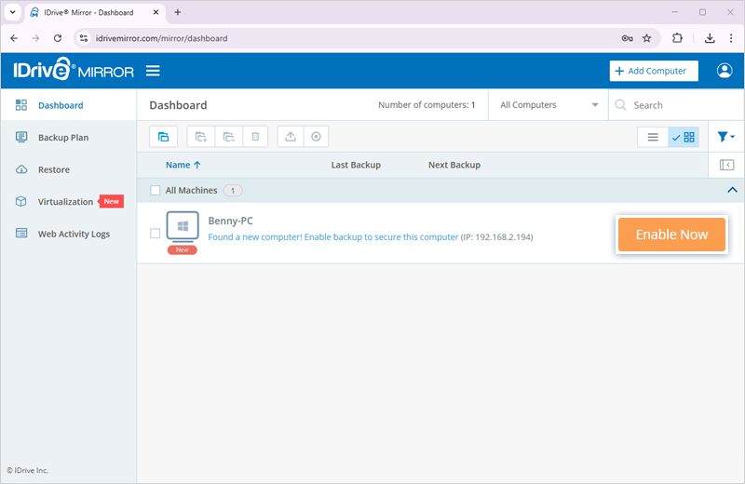Viewport: 745px width, 484px height.
Task: Switch to grid view layout
Action: pyautogui.click(x=684, y=137)
